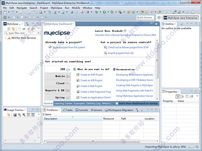Open the Image Preview view menu triangle
The height and width of the screenshot is (151, 202).
(x=38, y=114)
